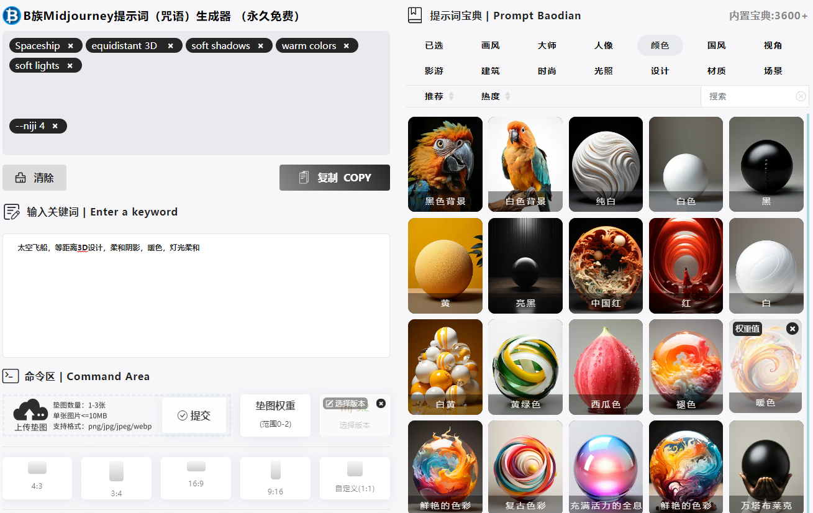813x513 pixels.
Task: Sort prompts by 推荐 order
Action: pyautogui.click(x=439, y=96)
